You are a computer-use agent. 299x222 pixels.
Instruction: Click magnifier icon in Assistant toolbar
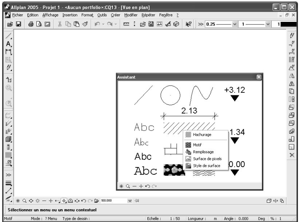coord(128,186)
